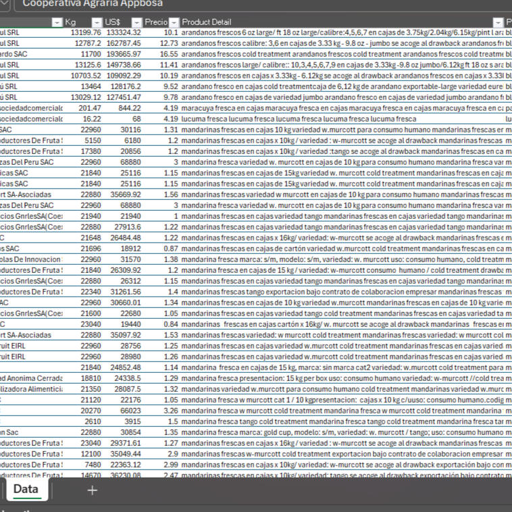Select Kg cell 13125.6
This screenshot has height=512, width=512.
pos(83,65)
